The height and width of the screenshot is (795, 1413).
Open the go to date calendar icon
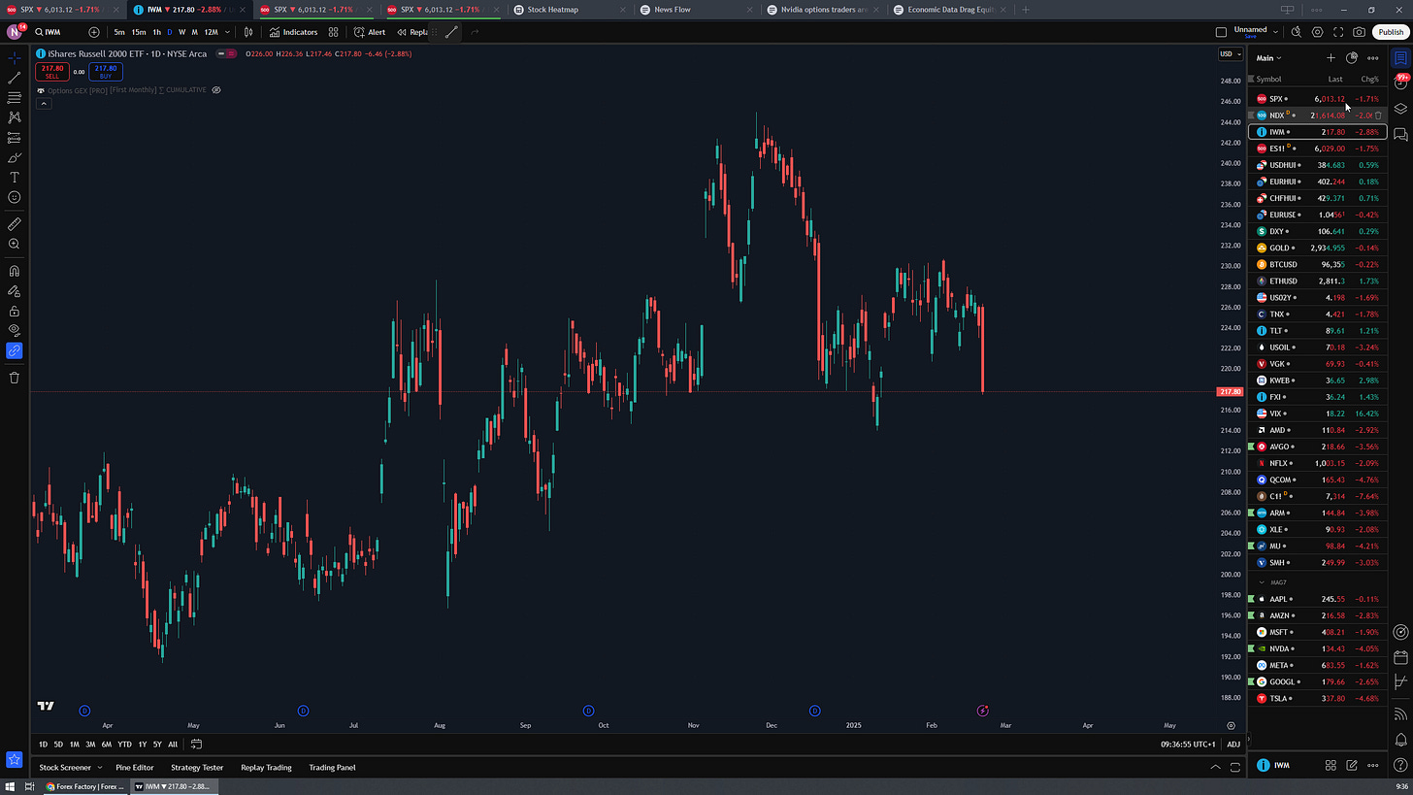pos(196,745)
